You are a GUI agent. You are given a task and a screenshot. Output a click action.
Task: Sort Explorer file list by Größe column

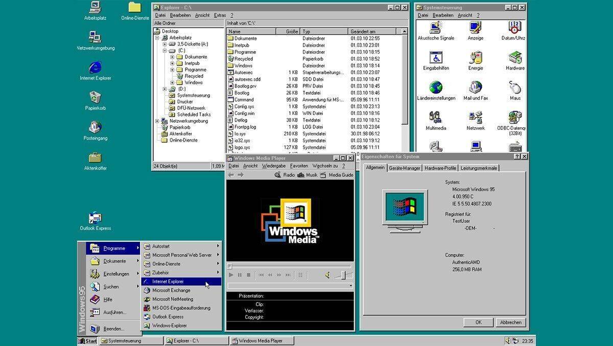pos(288,32)
